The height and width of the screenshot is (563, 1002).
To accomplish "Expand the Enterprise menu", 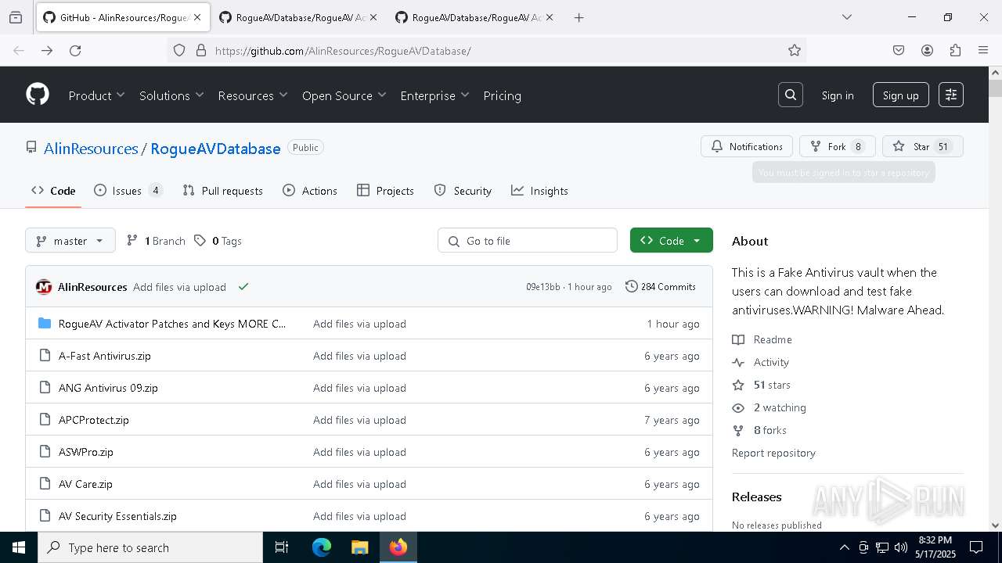I will pos(434,95).
